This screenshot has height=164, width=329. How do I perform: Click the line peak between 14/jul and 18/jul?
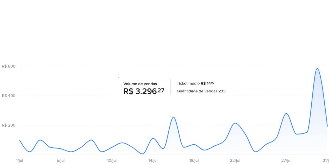click(x=173, y=117)
